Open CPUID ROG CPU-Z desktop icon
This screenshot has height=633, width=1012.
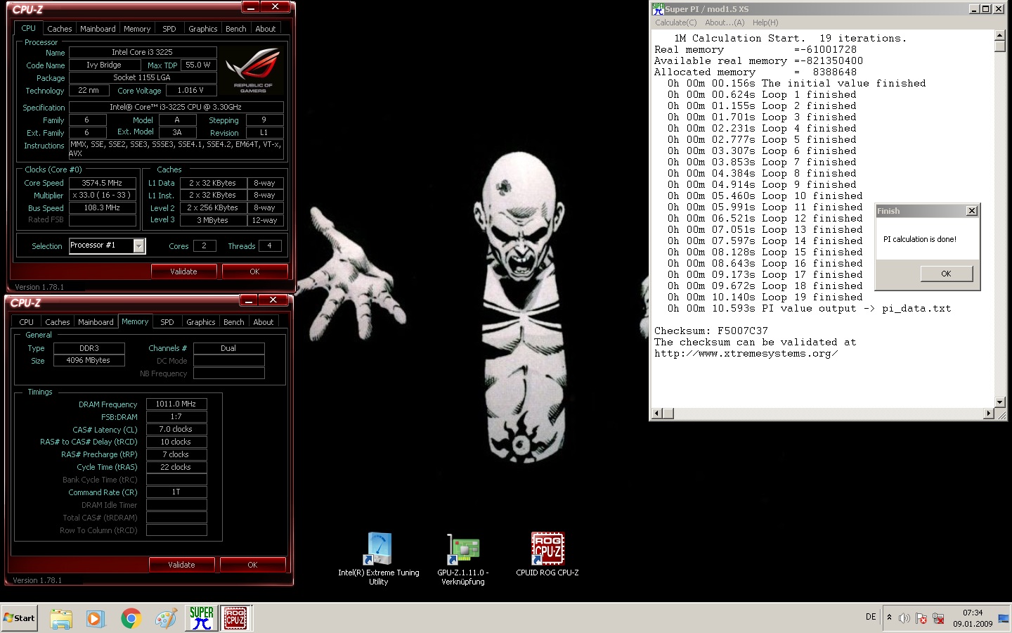pyautogui.click(x=547, y=555)
